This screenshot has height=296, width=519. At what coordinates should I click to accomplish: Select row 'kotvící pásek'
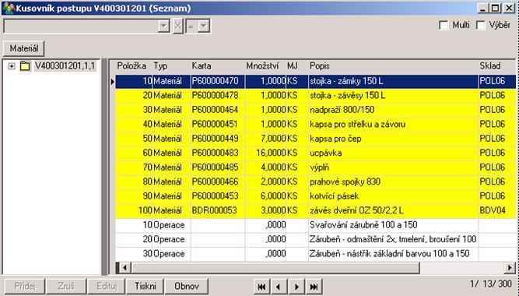315,196
